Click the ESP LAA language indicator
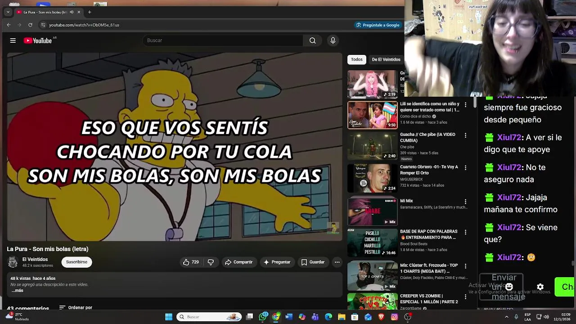The image size is (576, 324). [527, 317]
